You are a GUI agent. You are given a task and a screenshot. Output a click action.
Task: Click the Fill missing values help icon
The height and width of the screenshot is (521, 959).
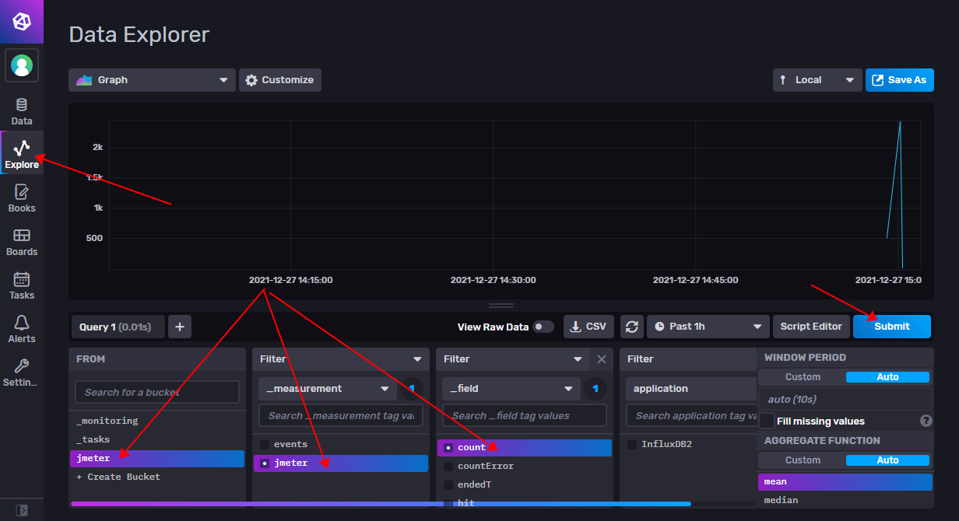926,421
